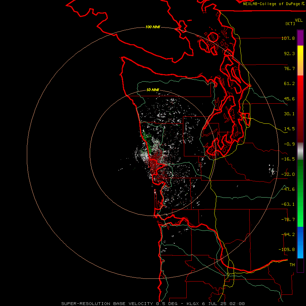Image resolution: width=306 pixels, height=306 pixels.
Task: Click the [KT] units label
Action: [290, 23]
